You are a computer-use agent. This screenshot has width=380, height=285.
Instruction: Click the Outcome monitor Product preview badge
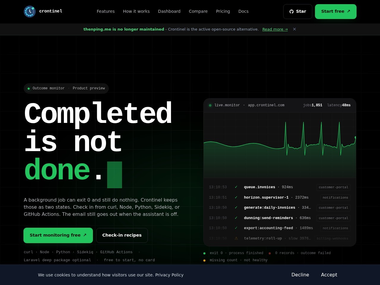[x=66, y=88]
